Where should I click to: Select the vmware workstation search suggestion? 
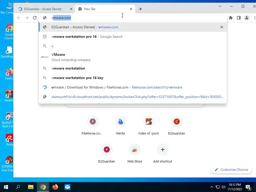coord(133,68)
